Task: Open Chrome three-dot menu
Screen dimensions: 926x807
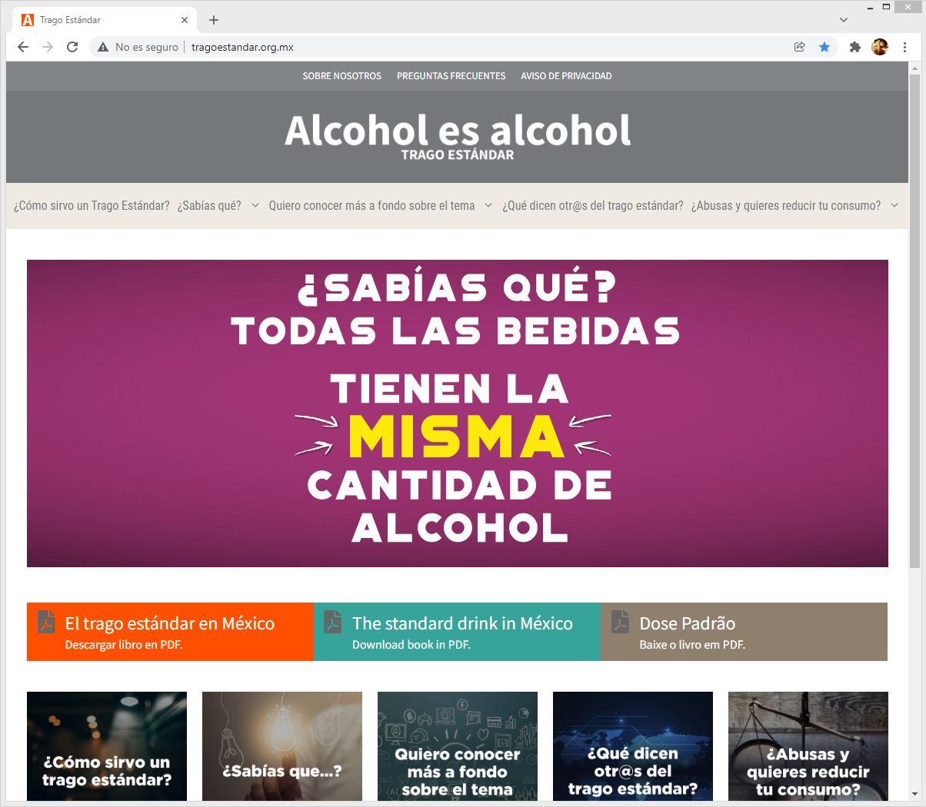Action: 904,47
